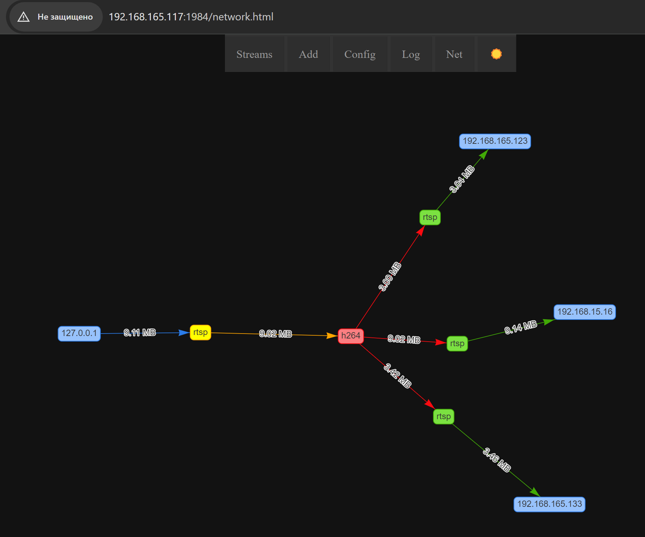The image size is (645, 537).
Task: Open the Streams tab
Action: coord(254,54)
